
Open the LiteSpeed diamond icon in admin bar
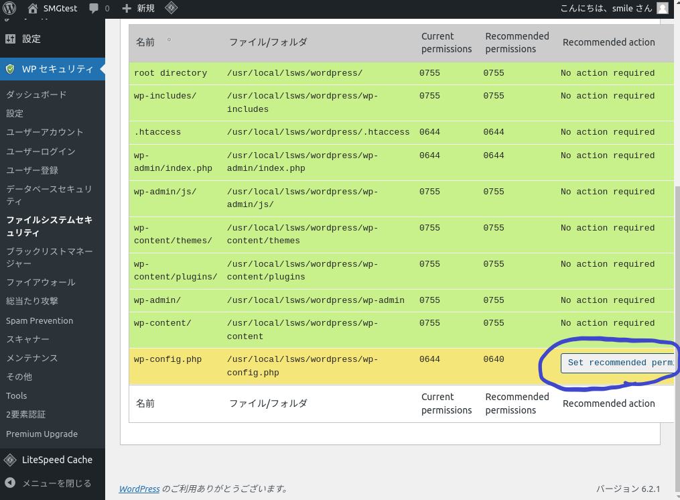pyautogui.click(x=172, y=8)
